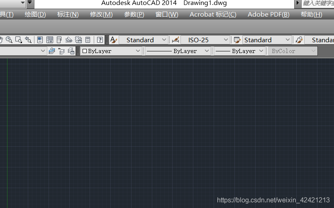Open the ByLayer lineweight dropdown
The width and height of the screenshot is (334, 208).
(239, 51)
